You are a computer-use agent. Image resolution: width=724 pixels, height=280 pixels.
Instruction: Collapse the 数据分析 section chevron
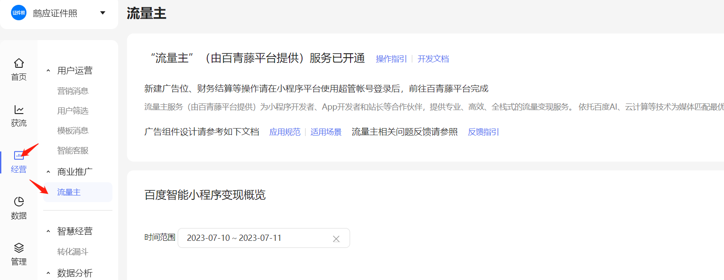pyautogui.click(x=49, y=273)
